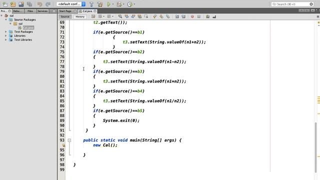Click the Shift Line Right icon
This screenshot has width=320, height=180.
point(183,16)
